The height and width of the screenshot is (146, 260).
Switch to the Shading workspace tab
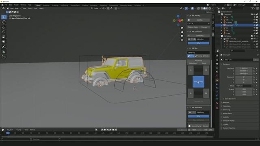point(85,5)
